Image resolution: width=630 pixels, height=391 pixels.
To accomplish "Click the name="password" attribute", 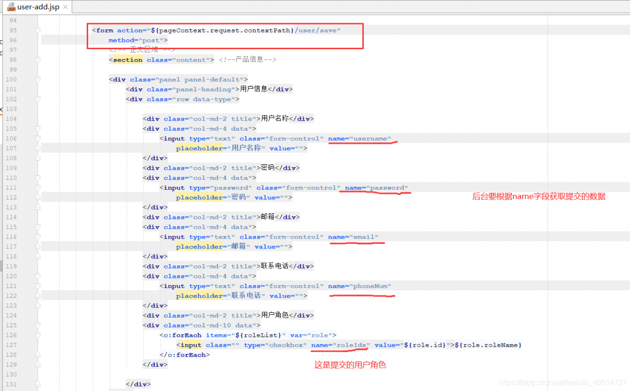I will pyautogui.click(x=377, y=188).
